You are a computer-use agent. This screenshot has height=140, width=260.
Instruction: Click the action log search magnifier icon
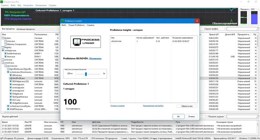click(257, 117)
